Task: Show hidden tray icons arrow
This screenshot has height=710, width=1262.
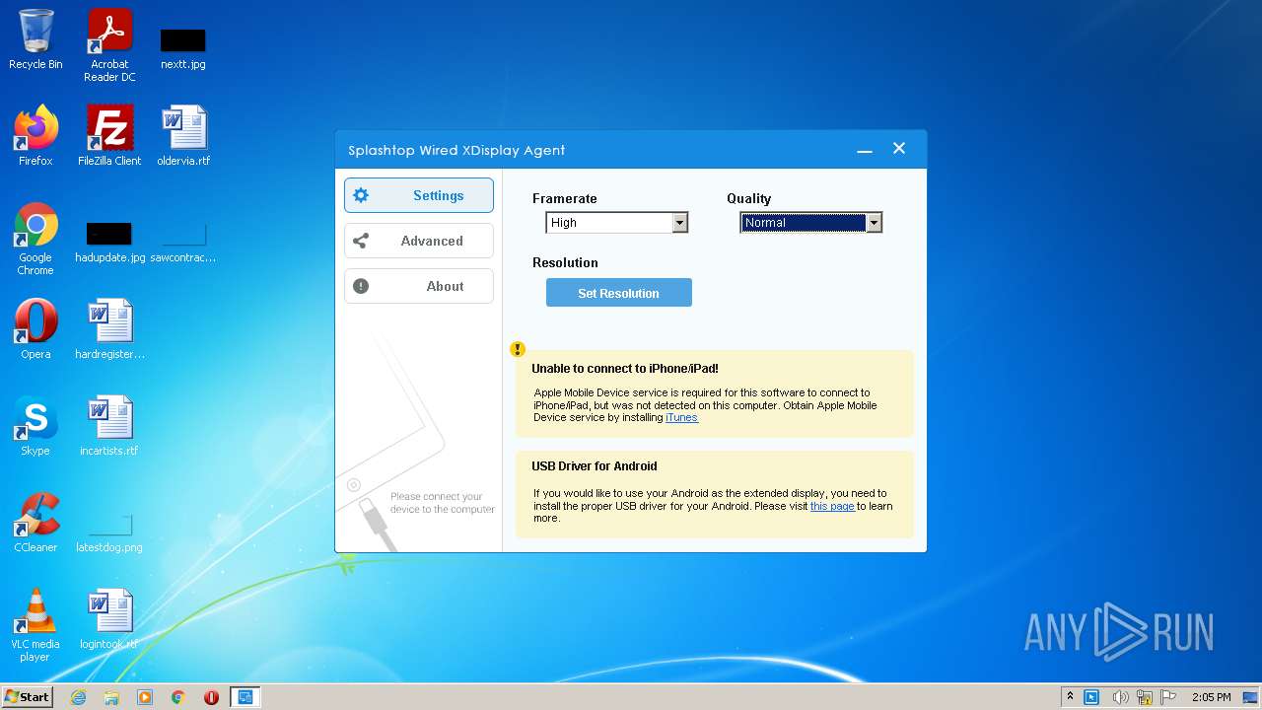Action: (x=1070, y=697)
